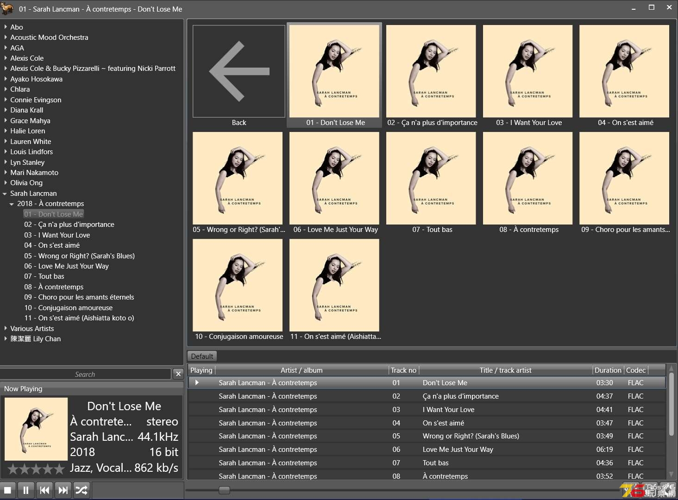This screenshot has width=678, height=500.
Task: Expand the 陳潔麗 Lily Chan node
Action: click(x=5, y=338)
